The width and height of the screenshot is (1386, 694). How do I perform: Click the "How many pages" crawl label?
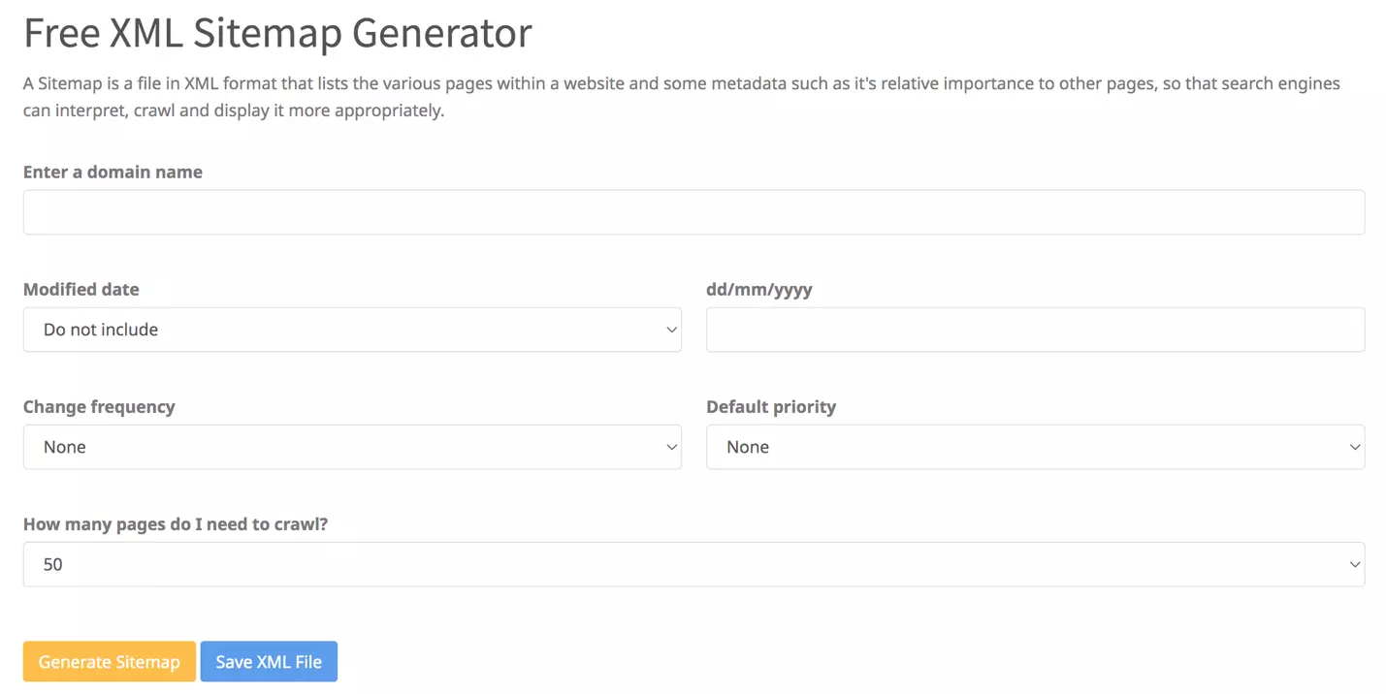pos(176,524)
